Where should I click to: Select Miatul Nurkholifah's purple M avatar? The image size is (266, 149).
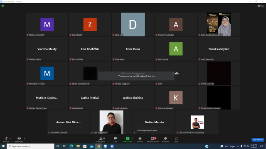47,24
